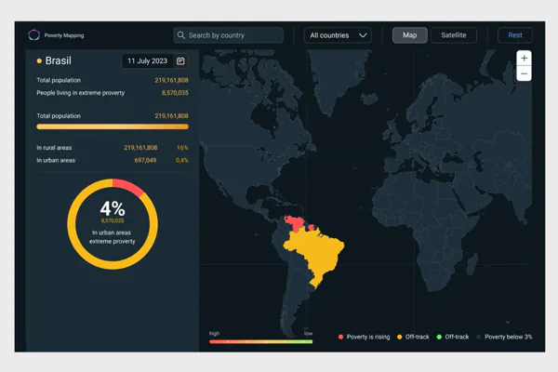Click the Poverty Mapping logo icon
This screenshot has width=558, height=372.
pos(34,35)
